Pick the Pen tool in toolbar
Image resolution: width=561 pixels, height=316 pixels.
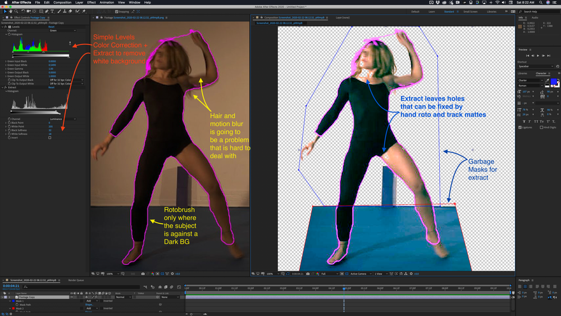[47, 11]
